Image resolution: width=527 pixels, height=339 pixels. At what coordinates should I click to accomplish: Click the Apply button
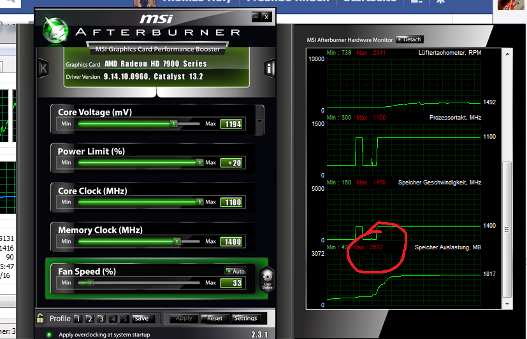(184, 318)
